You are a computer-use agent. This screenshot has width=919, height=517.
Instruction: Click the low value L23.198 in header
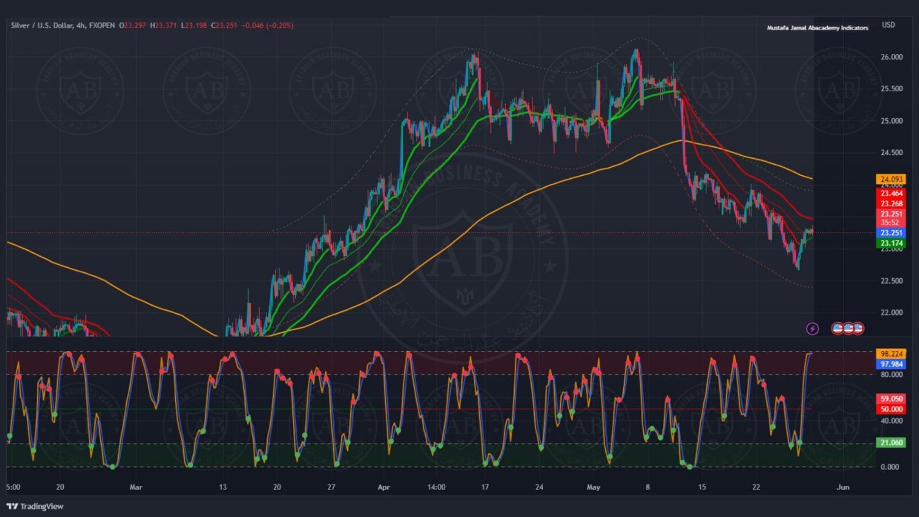pyautogui.click(x=194, y=26)
